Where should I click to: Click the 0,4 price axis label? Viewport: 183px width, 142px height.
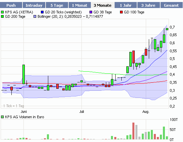(x=172, y=74)
